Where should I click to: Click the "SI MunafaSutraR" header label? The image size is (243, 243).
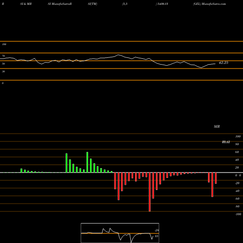coord(60,4)
